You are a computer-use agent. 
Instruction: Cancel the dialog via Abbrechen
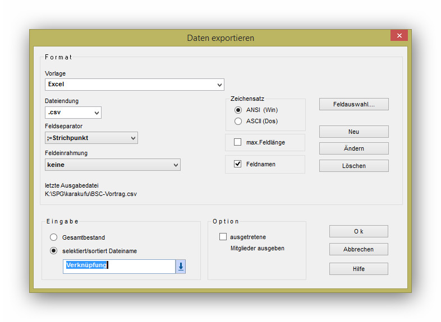359,249
